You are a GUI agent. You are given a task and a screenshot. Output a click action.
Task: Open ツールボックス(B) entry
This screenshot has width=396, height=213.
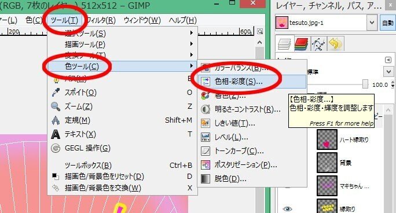(122, 166)
